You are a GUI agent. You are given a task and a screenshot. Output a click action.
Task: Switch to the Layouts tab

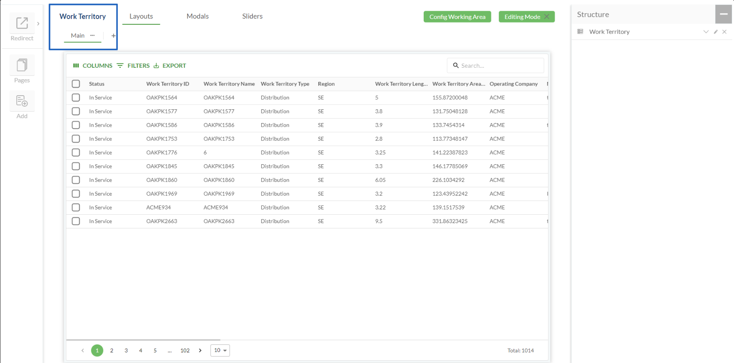(x=141, y=16)
